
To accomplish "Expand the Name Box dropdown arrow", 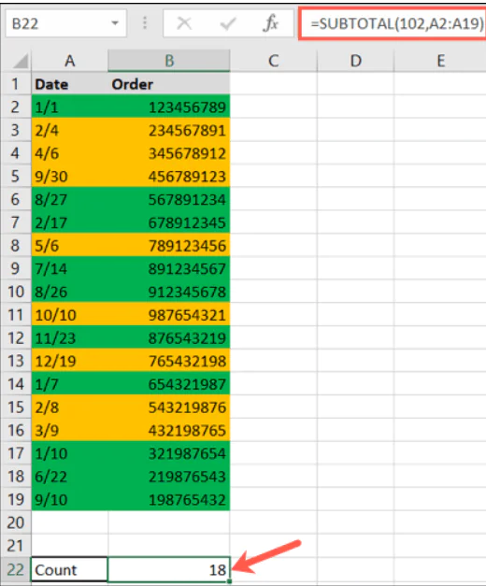I will (115, 23).
